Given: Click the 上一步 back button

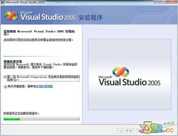Looking at the screenshot, I should tap(125, 130).
